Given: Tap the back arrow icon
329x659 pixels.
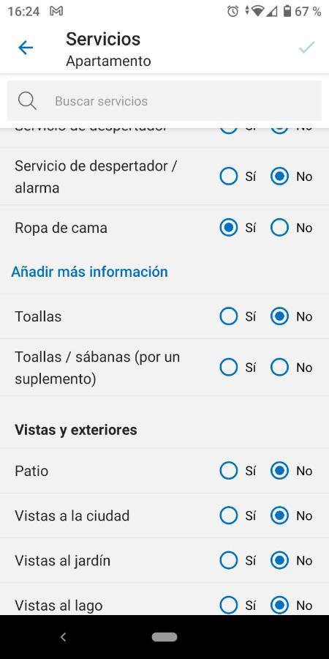Looking at the screenshot, I should [x=26, y=48].
